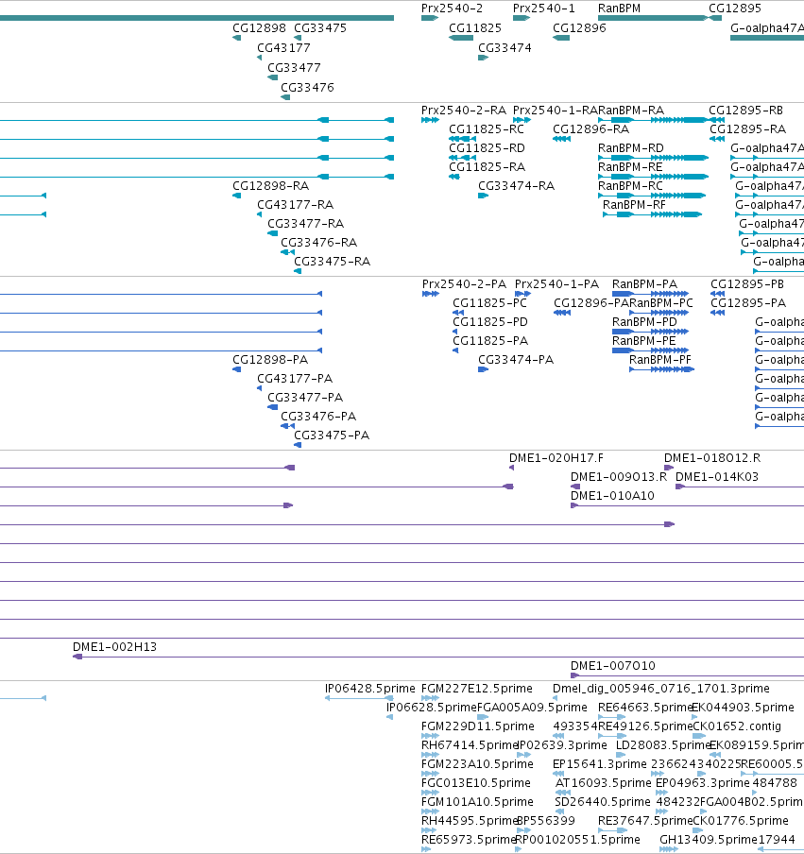Click protein Prx2540-2-PA
This screenshot has width=804, height=854.
464,284
